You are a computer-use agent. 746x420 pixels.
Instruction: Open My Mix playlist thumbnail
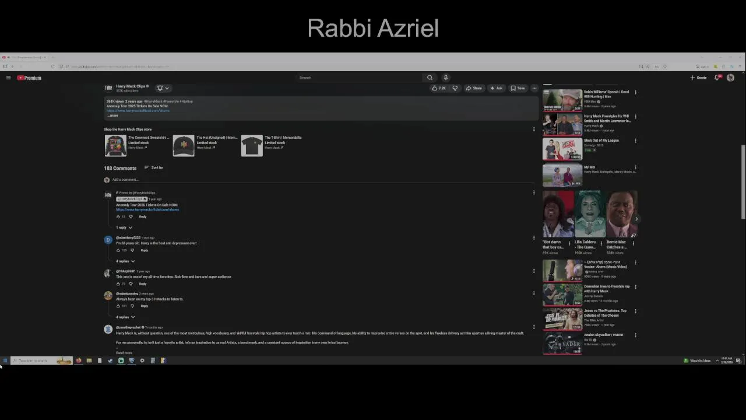562,176
